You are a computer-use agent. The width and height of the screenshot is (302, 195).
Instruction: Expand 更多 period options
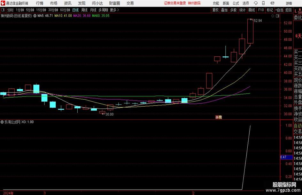(114, 10)
